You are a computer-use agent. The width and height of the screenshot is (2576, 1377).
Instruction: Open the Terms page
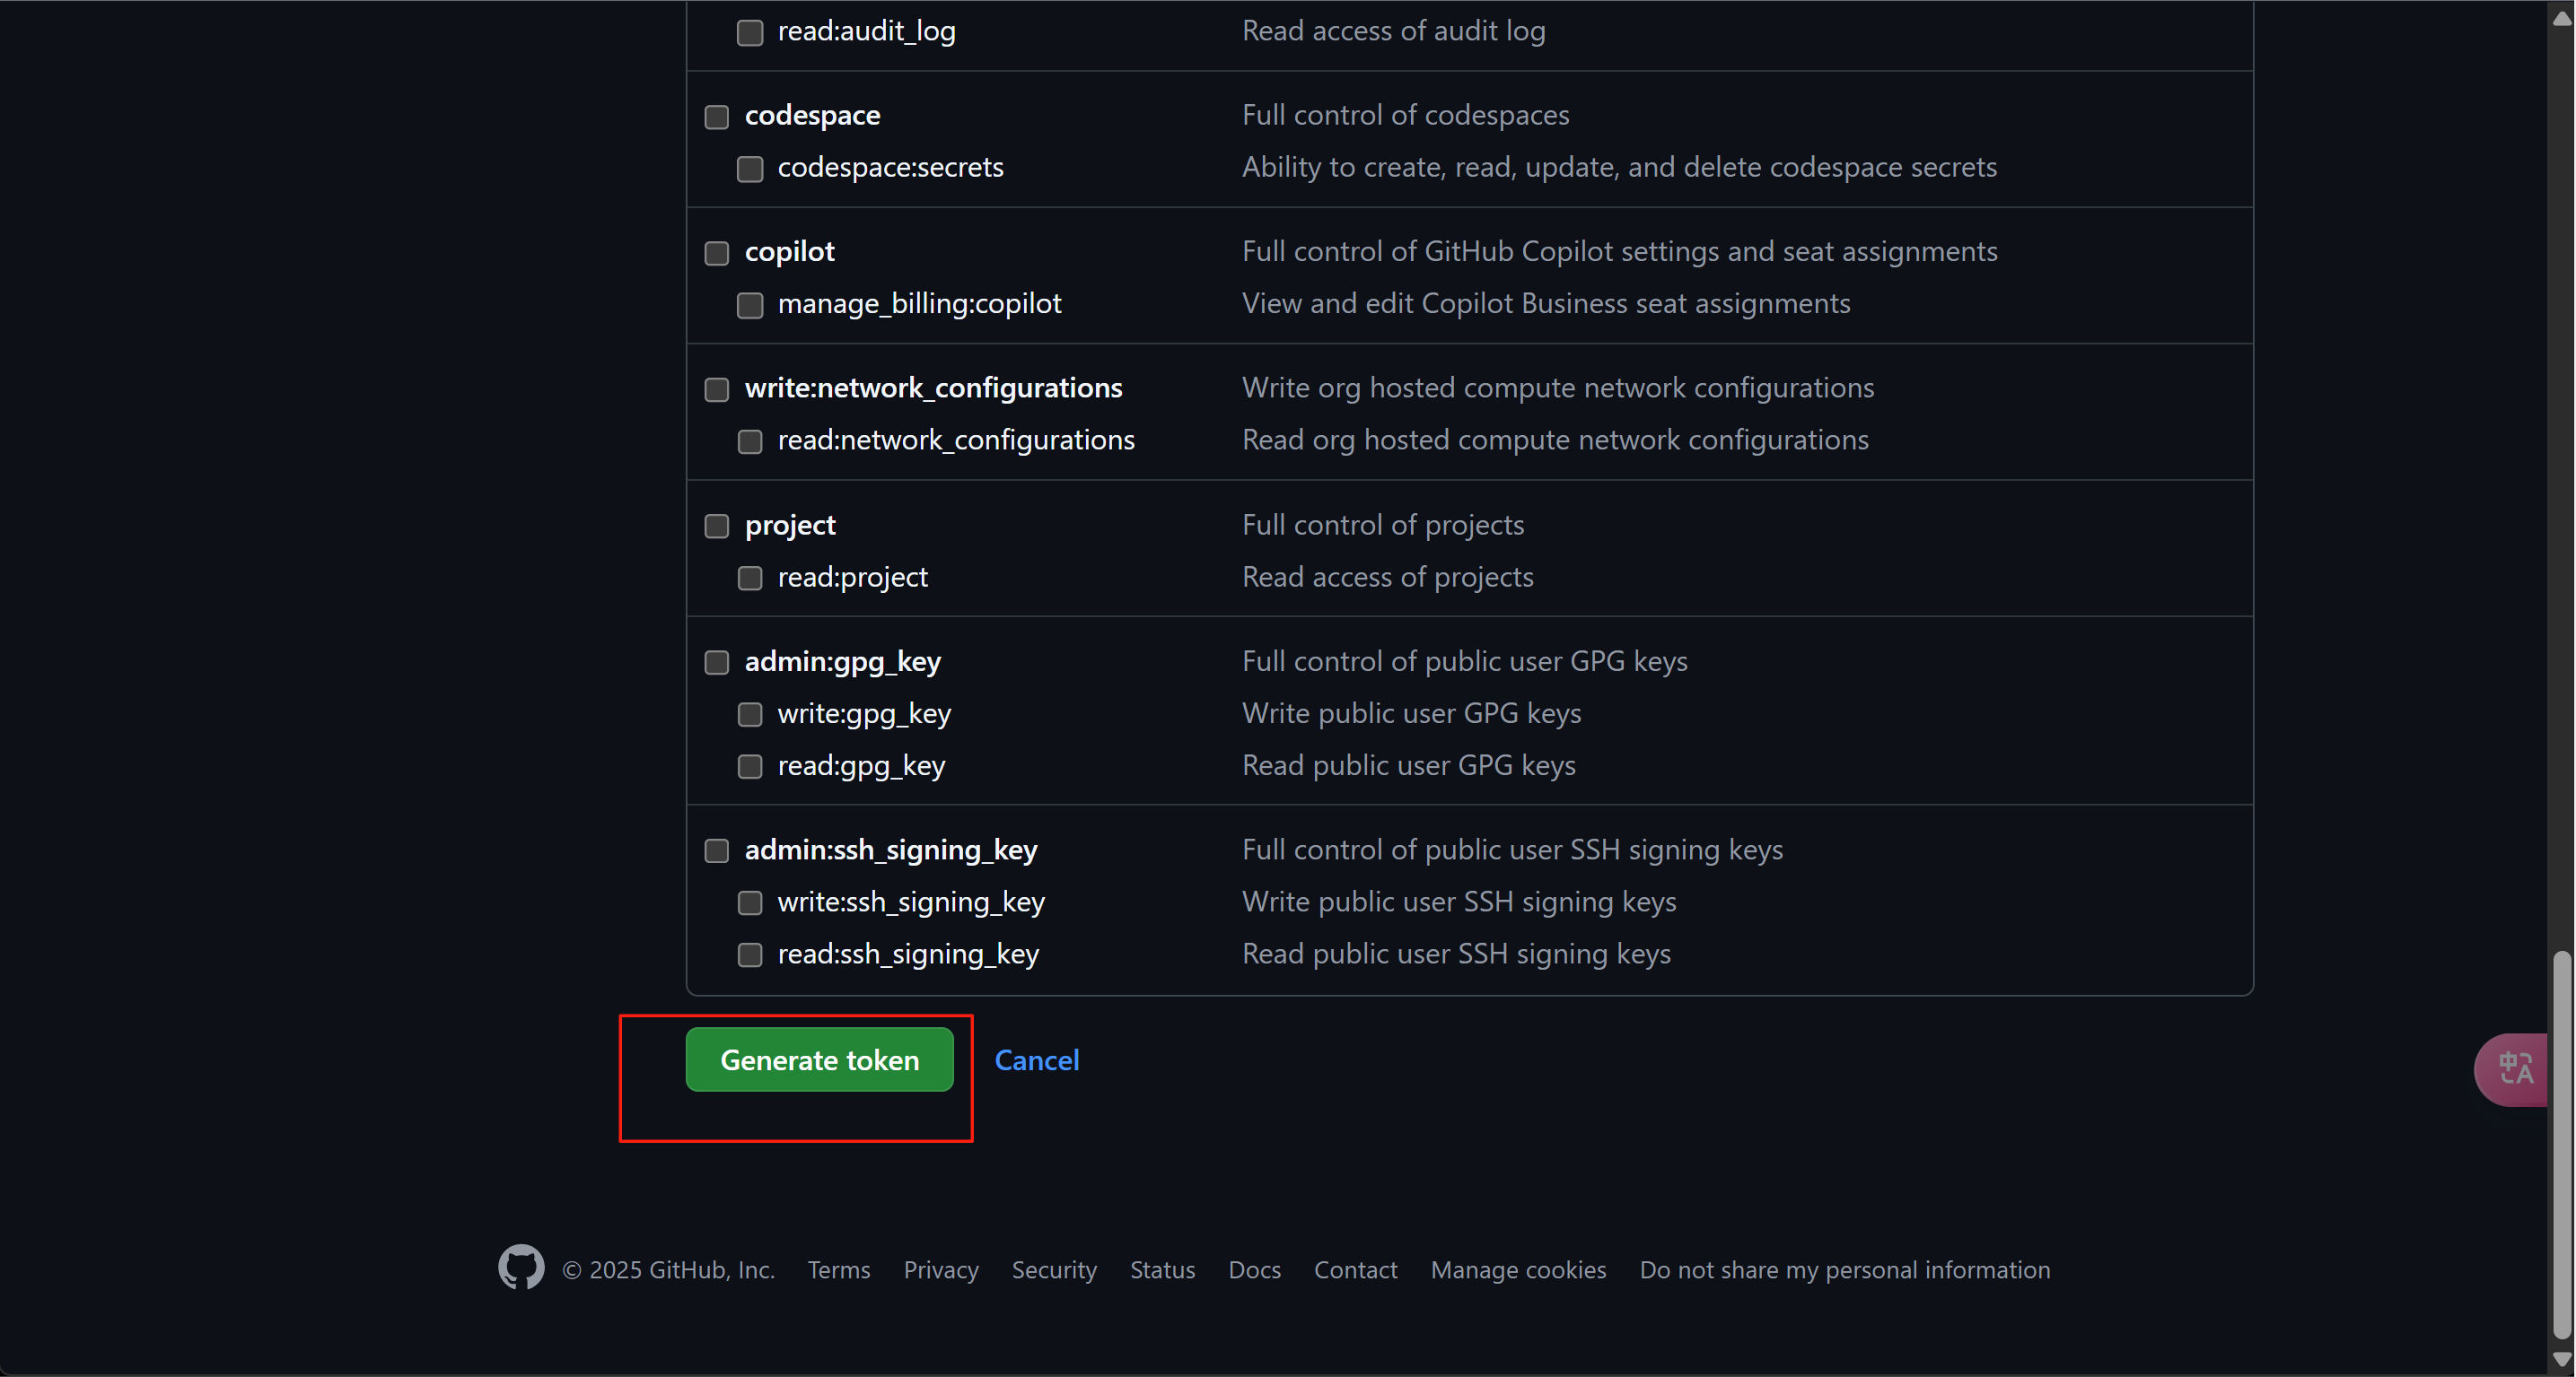point(838,1269)
